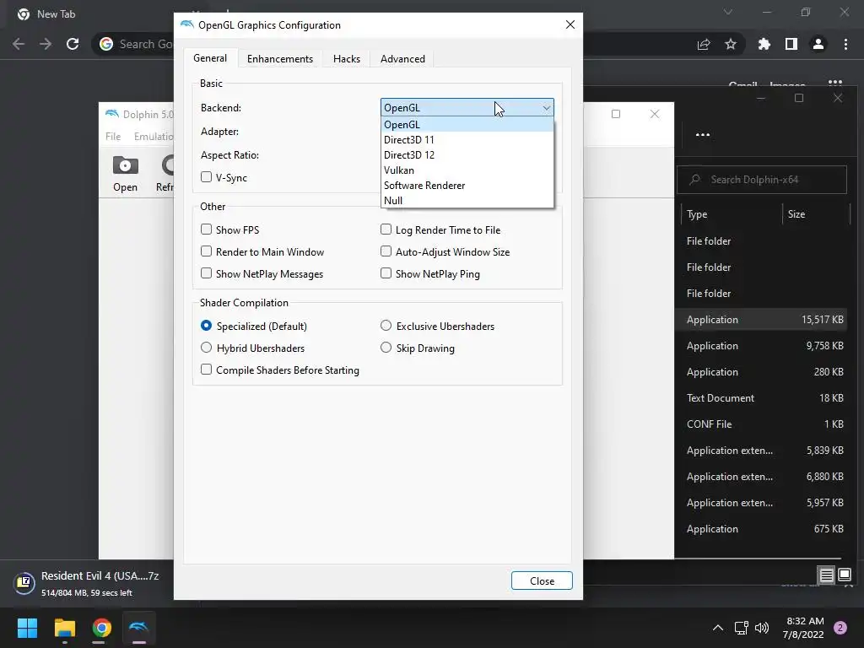The height and width of the screenshot is (648, 864).
Task: Open Chrome from the taskbar
Action: pos(102,628)
